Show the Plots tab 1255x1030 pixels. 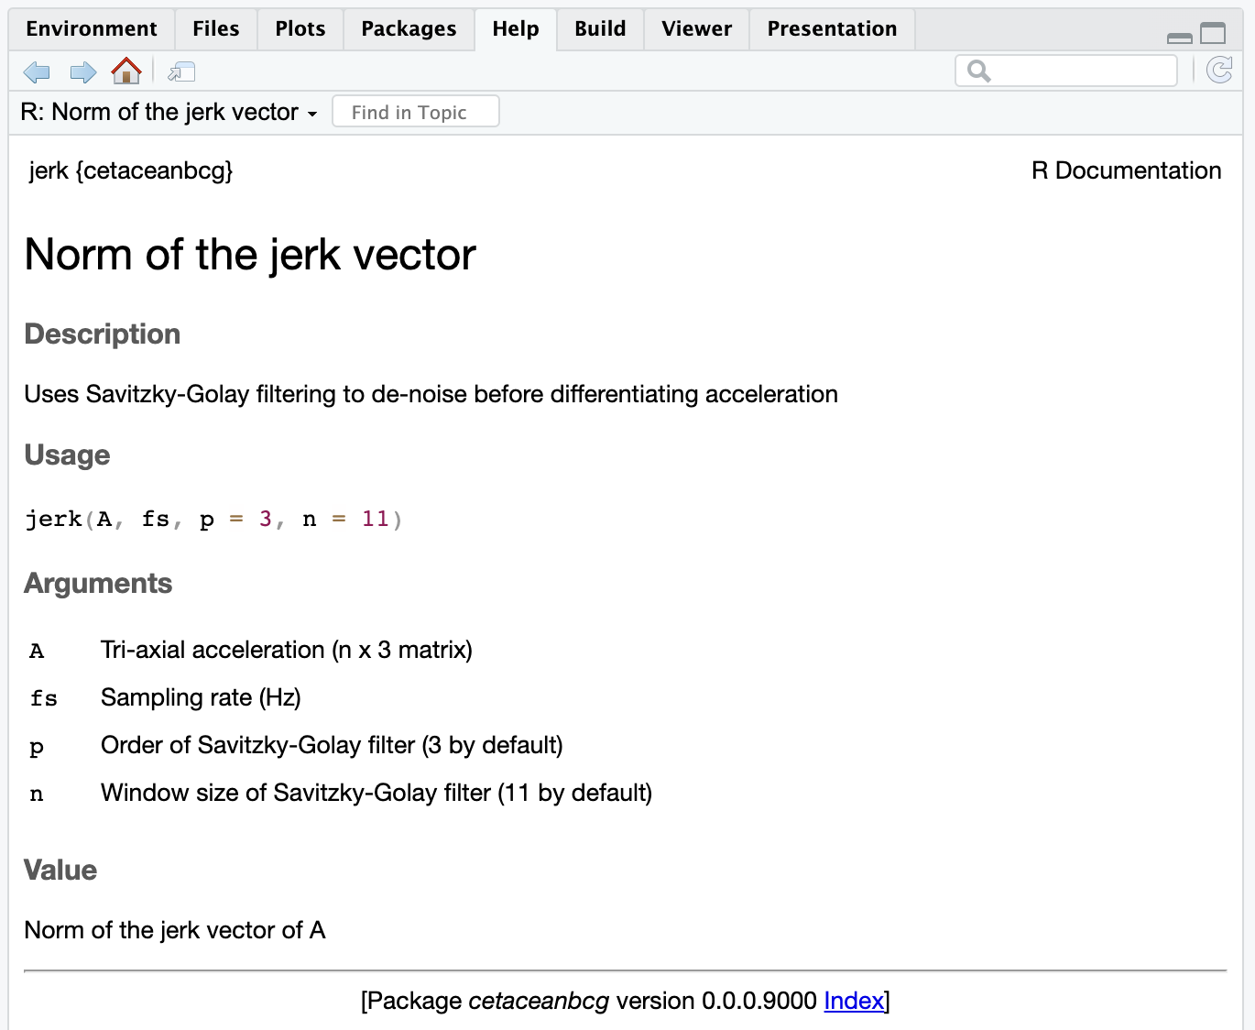click(x=300, y=29)
